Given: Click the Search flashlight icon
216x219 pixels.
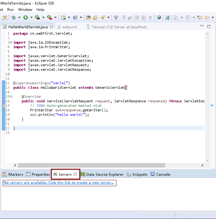Looking at the screenshot, I should (x=102, y=17).
